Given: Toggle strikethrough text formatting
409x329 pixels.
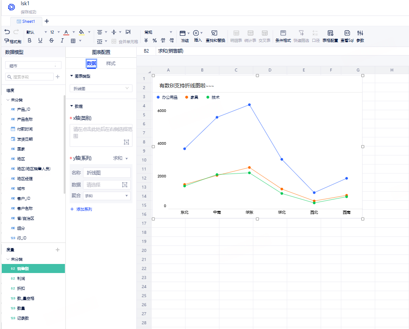Looking at the screenshot, I should (52, 40).
